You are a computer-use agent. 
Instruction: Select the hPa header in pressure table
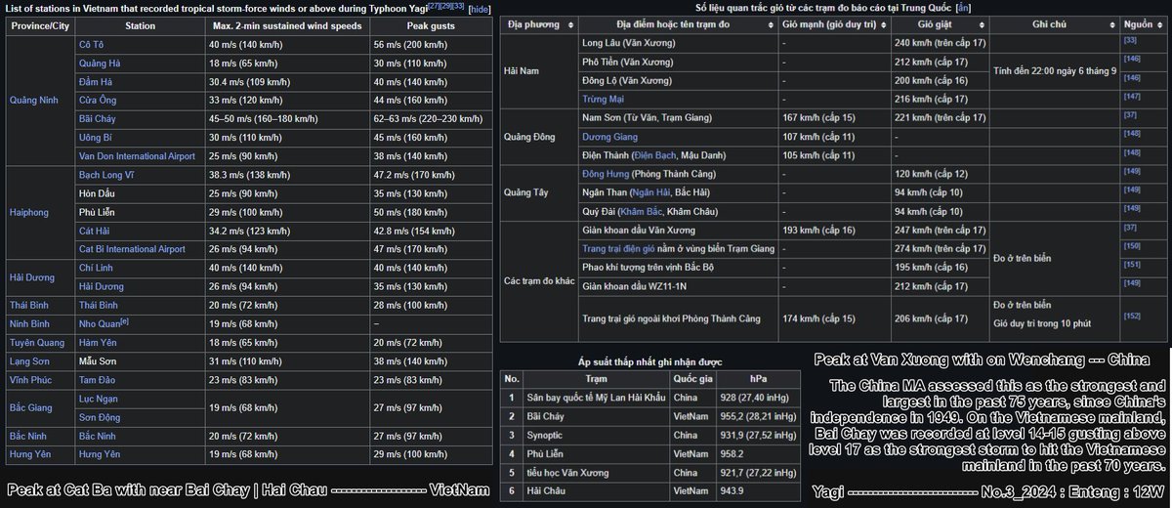(x=759, y=378)
